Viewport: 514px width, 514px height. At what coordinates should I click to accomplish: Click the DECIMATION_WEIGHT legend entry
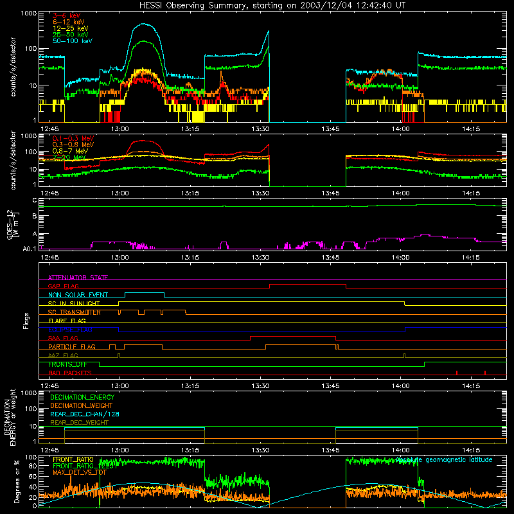82,405
